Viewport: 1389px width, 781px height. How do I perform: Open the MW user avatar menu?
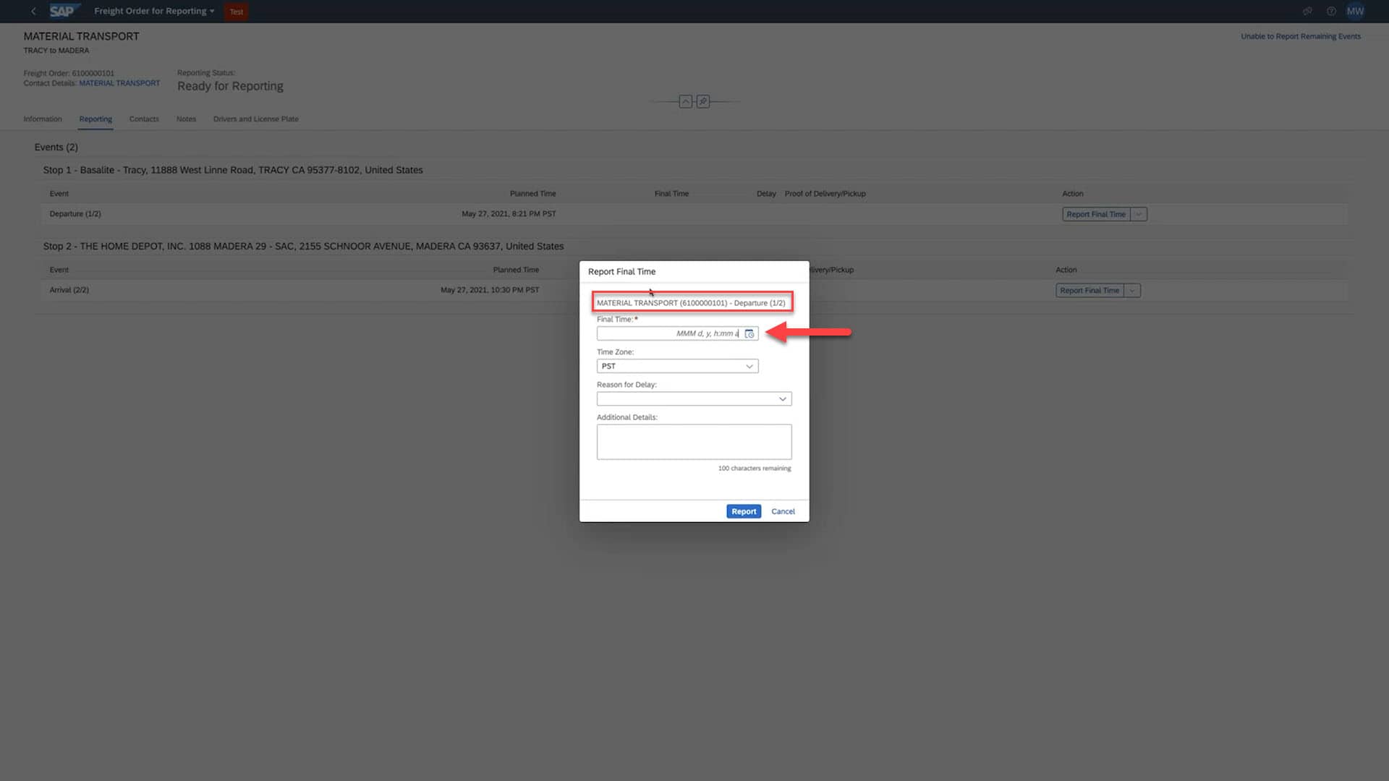click(x=1355, y=11)
